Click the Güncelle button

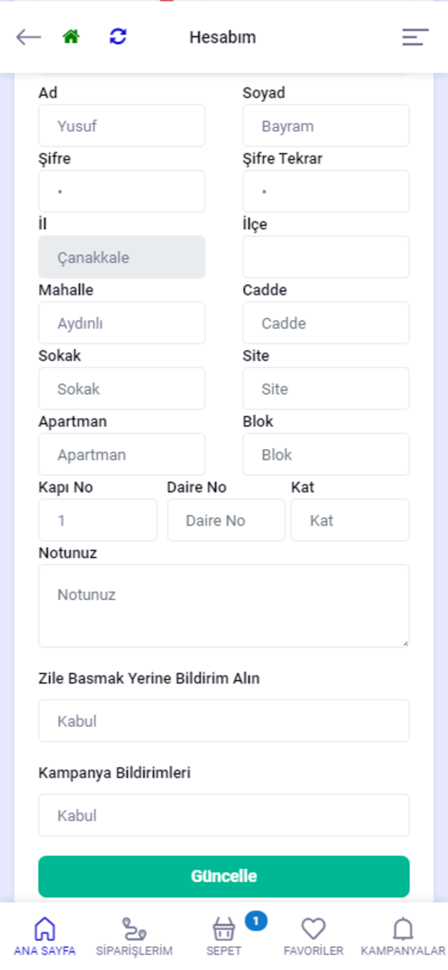224,876
